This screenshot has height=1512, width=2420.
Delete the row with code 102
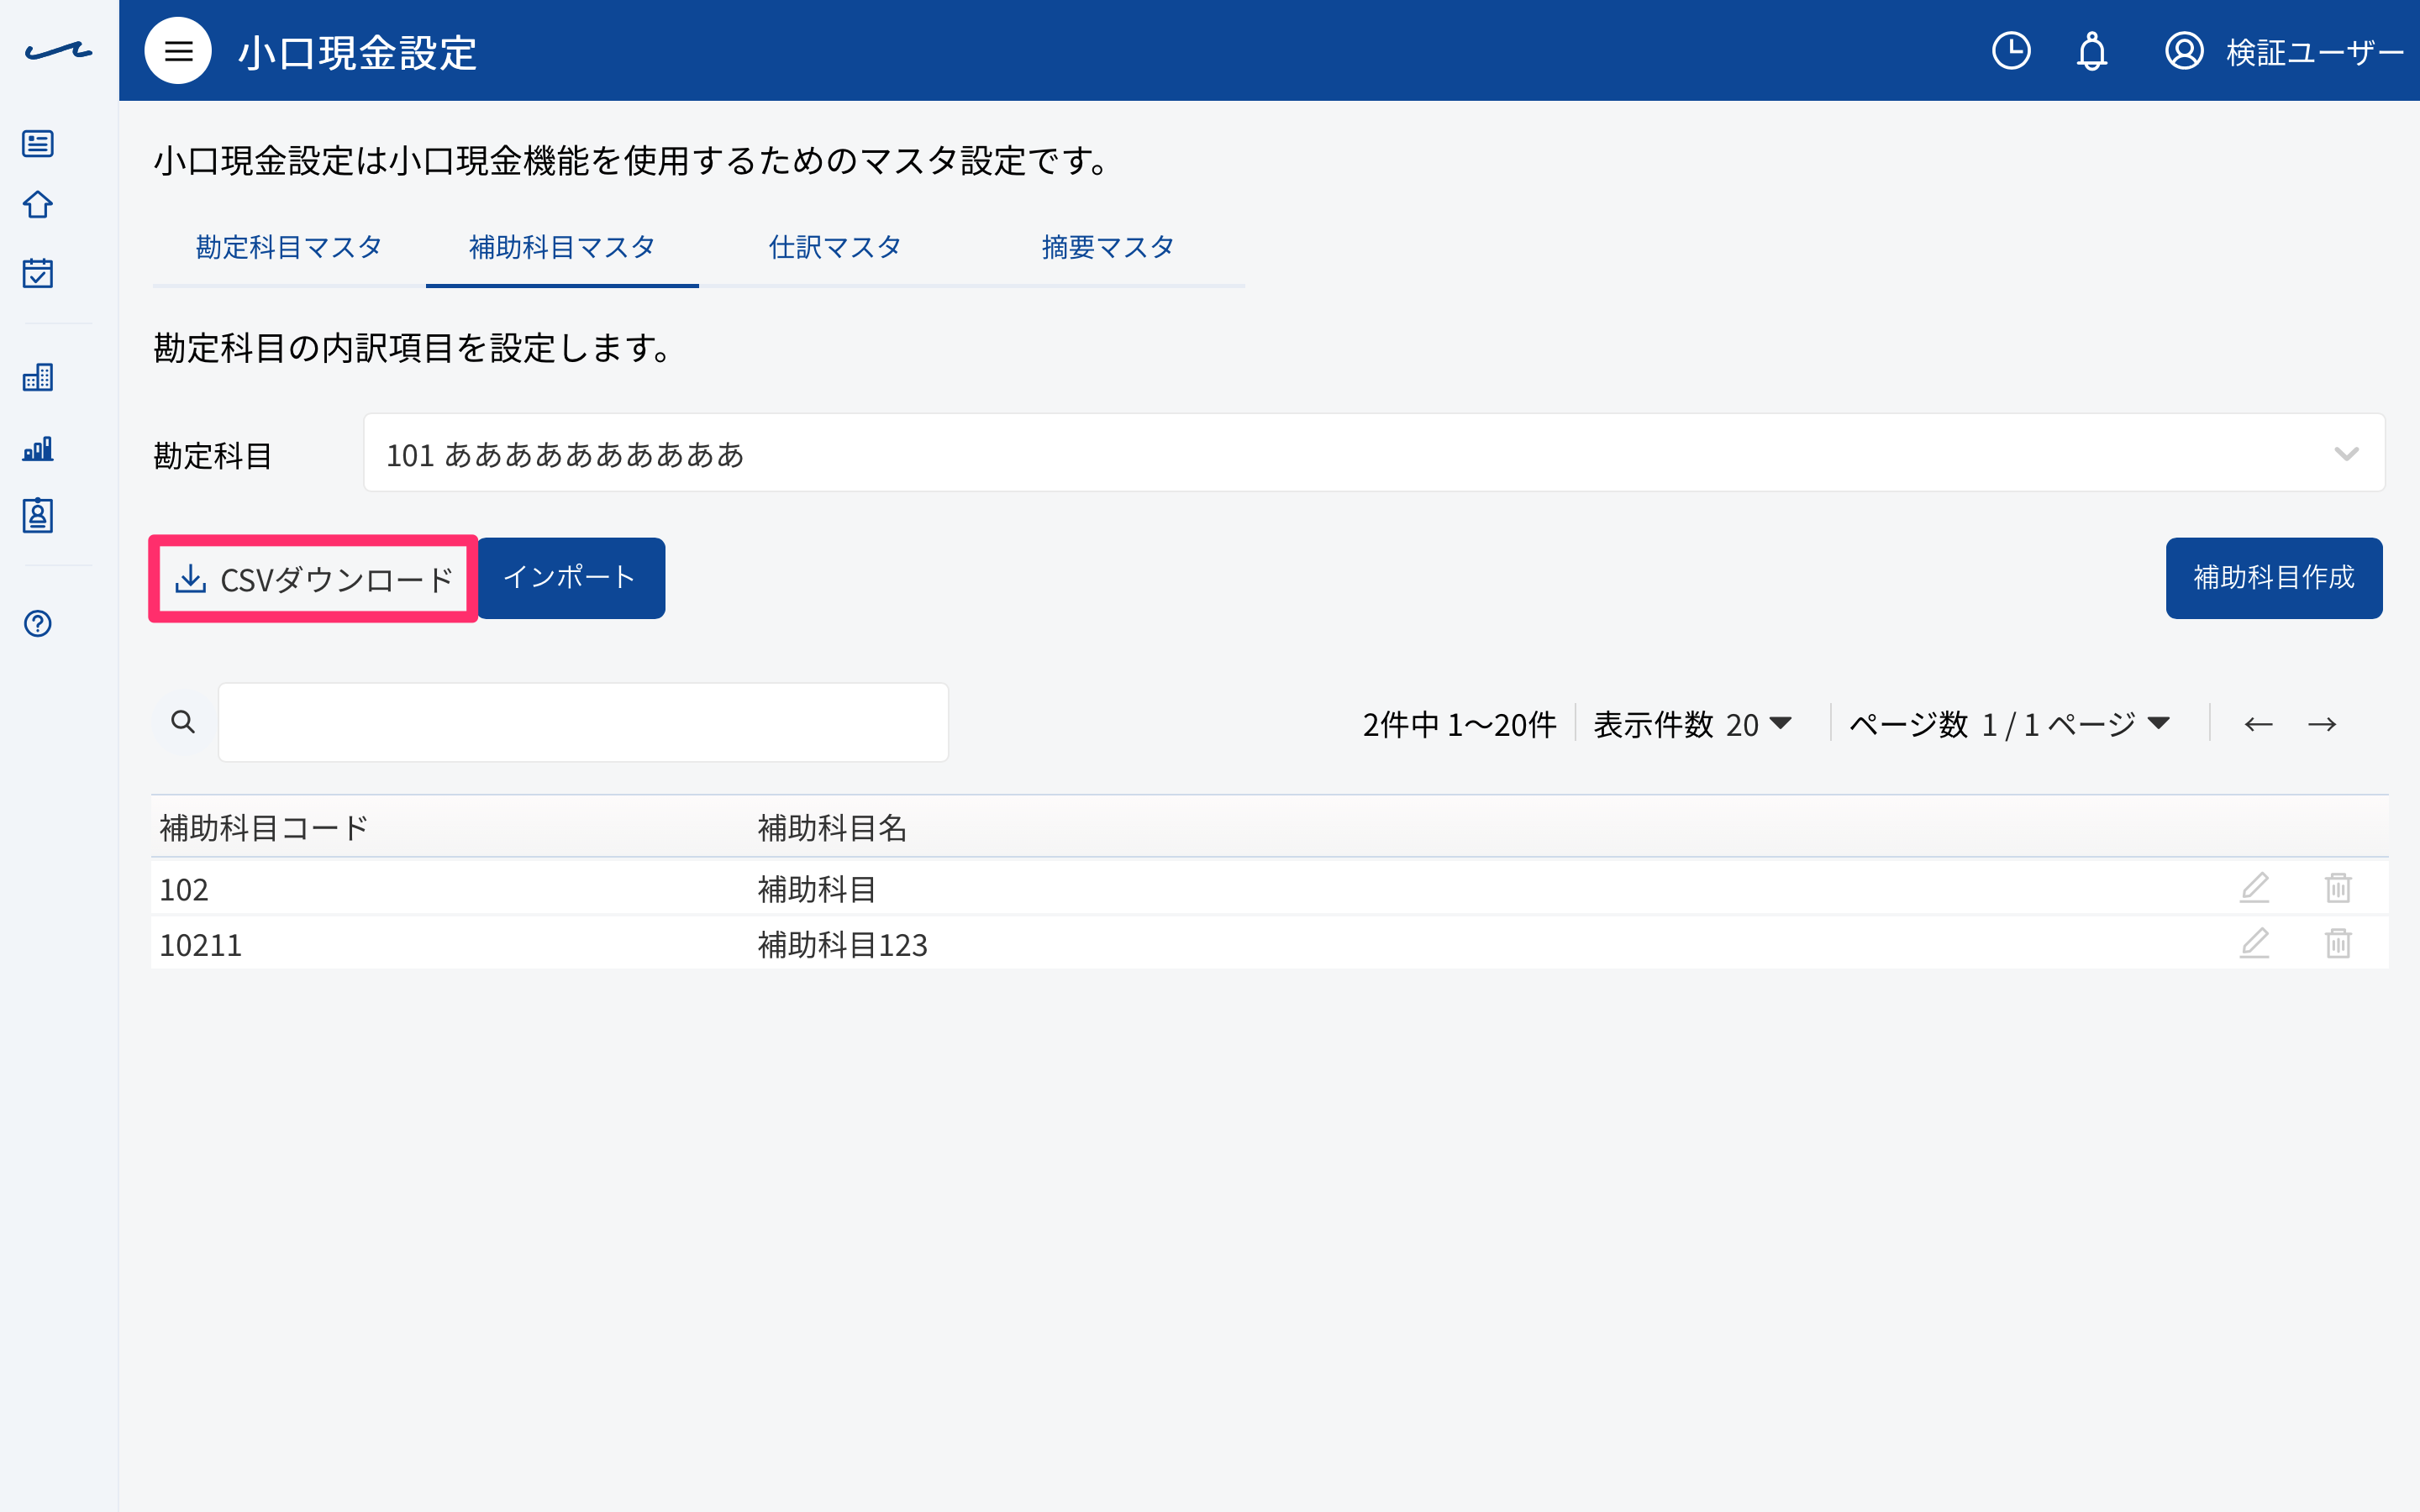[2338, 888]
